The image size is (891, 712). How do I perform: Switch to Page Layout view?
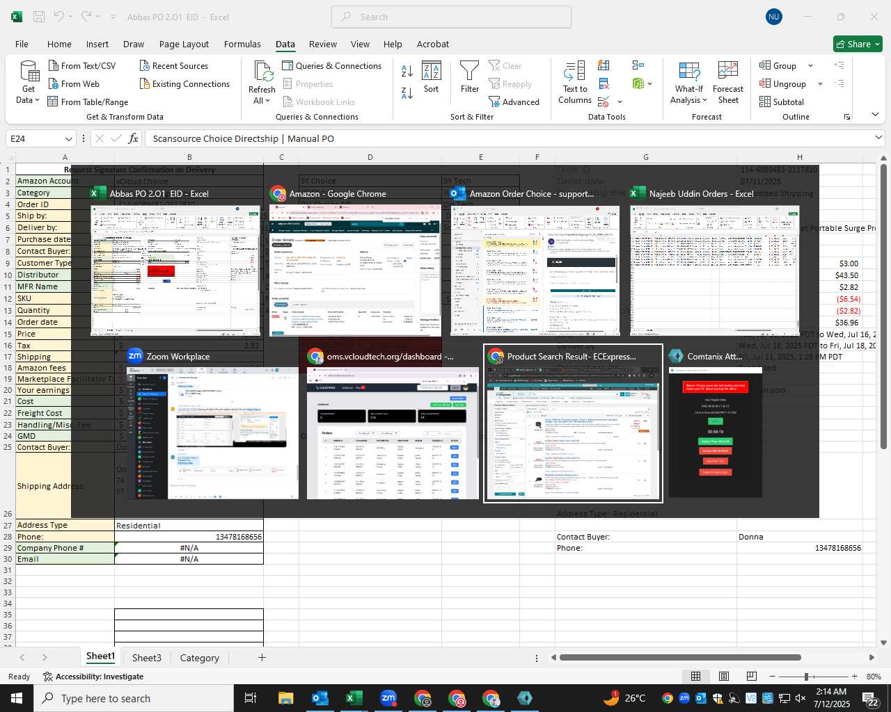pyautogui.click(x=724, y=677)
